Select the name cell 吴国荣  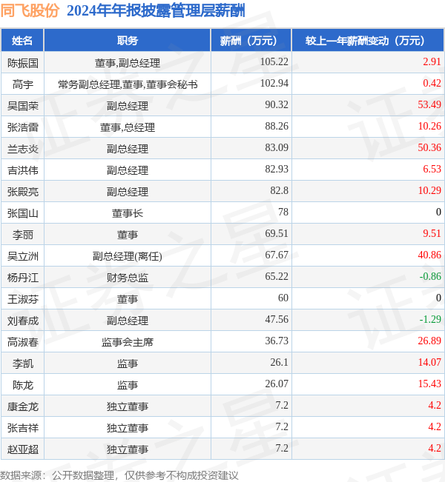click(23, 106)
